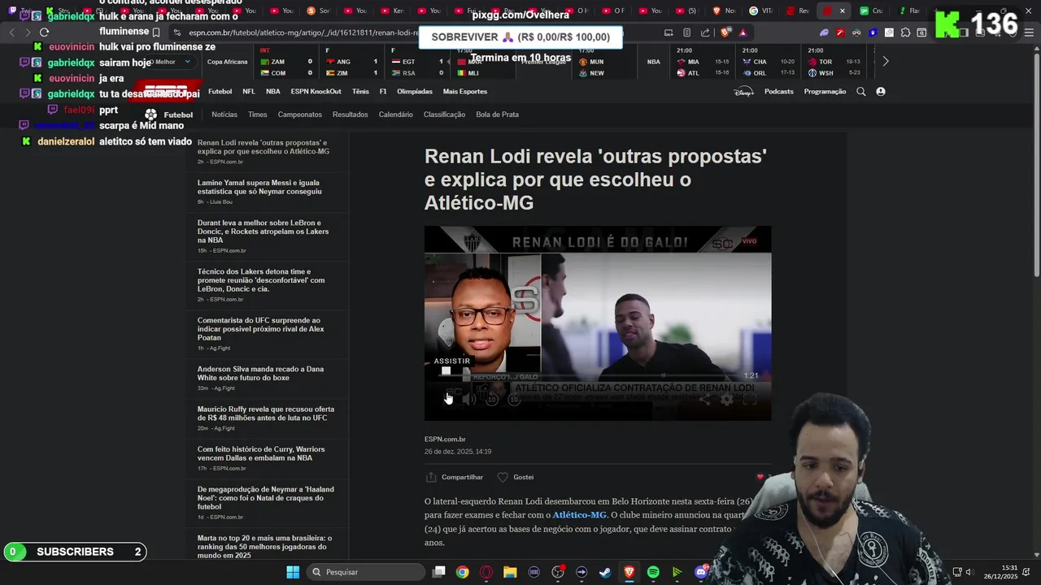Open the ESPN KnockOut navigation item
The image size is (1041, 585).
point(316,92)
